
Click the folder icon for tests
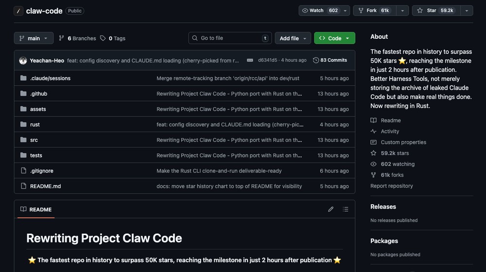(x=23, y=155)
